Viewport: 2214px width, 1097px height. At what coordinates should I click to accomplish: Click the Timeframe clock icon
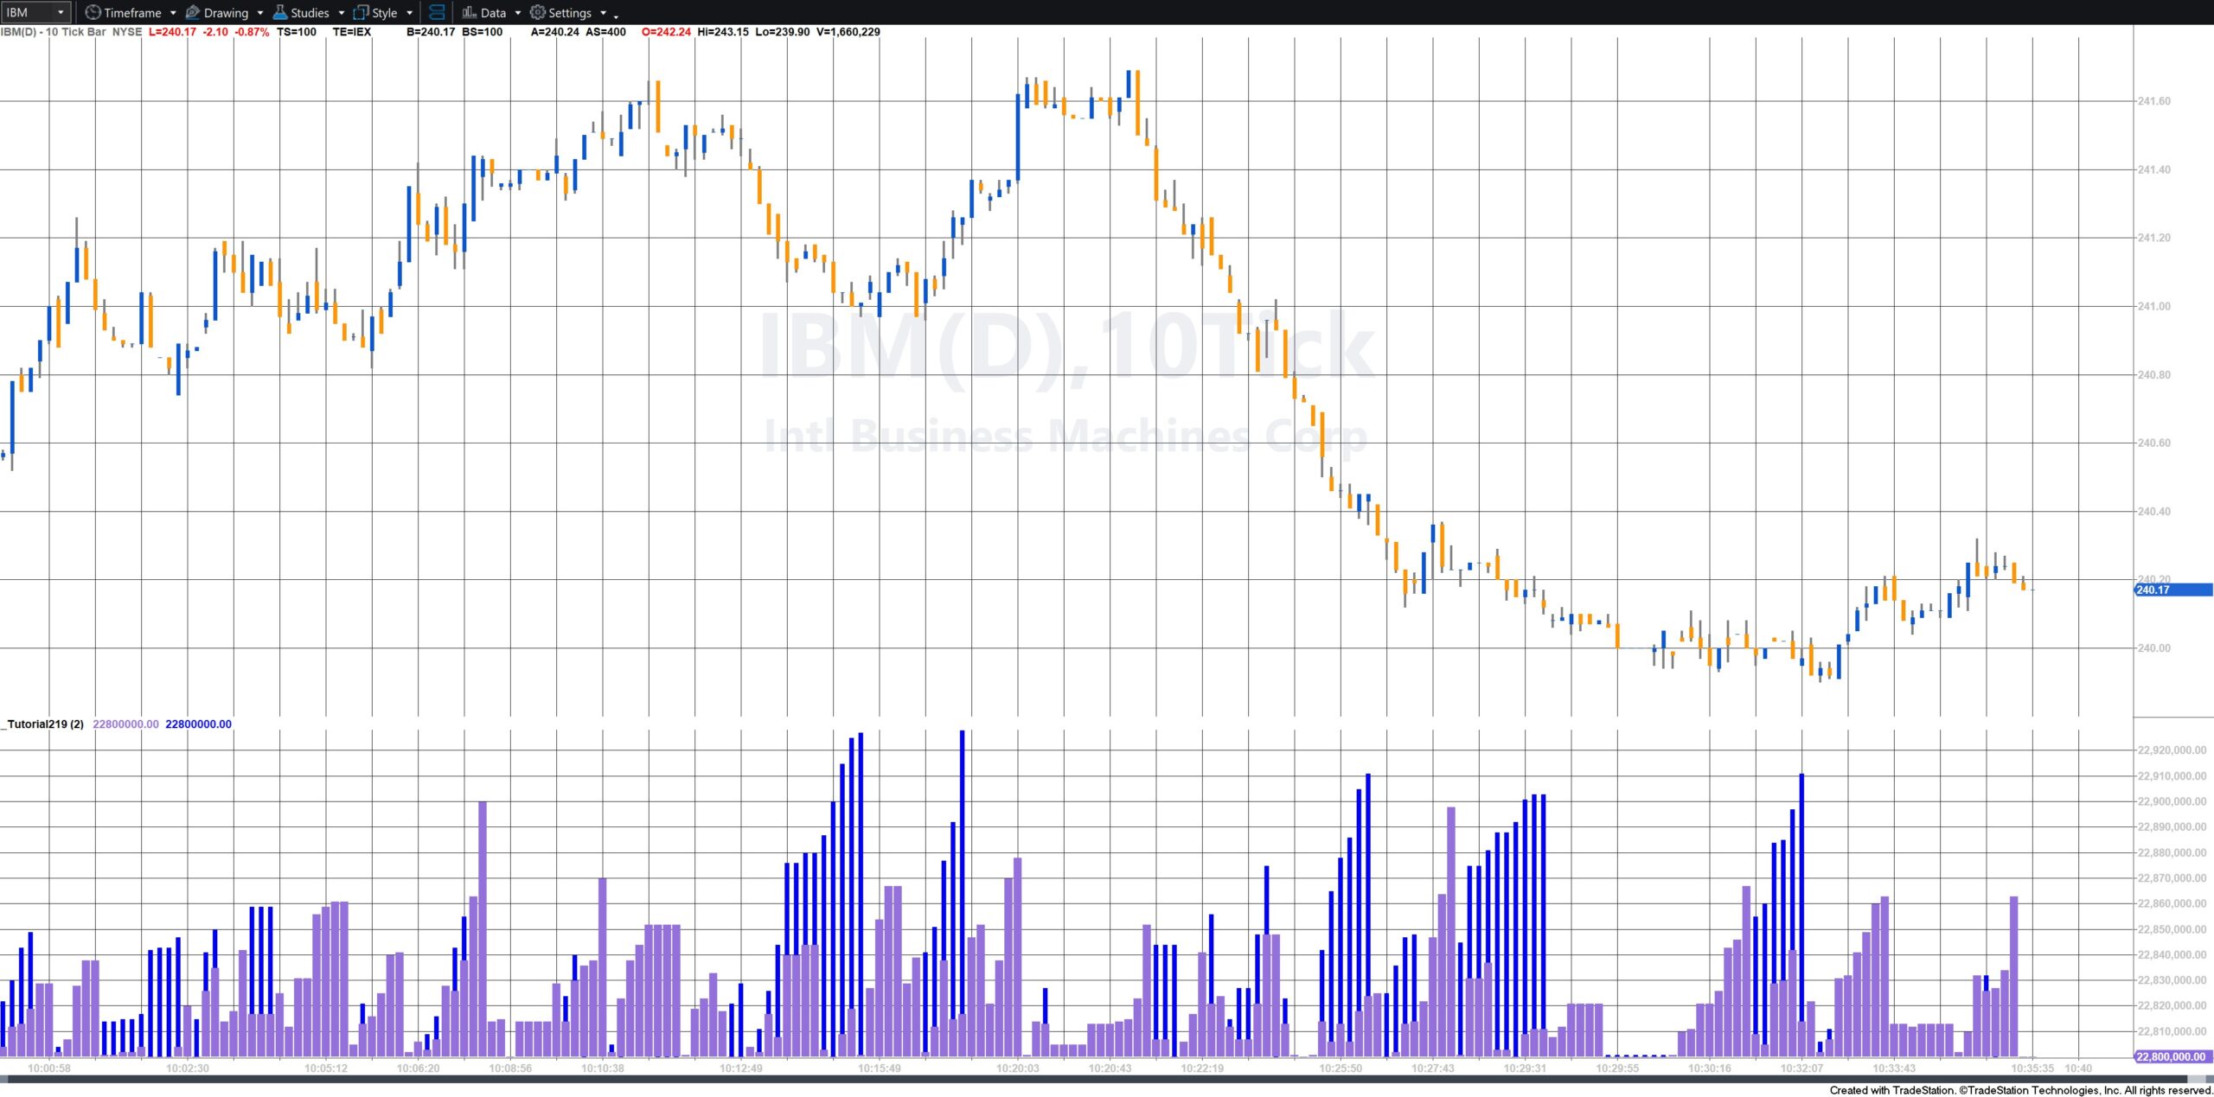(93, 12)
